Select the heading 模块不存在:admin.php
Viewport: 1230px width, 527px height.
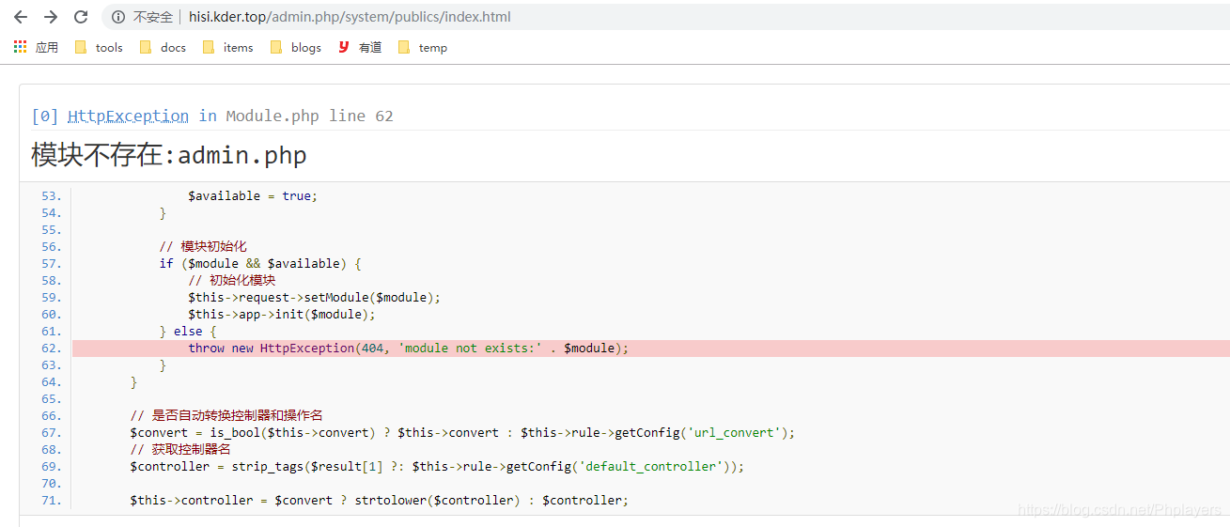[x=169, y=155]
